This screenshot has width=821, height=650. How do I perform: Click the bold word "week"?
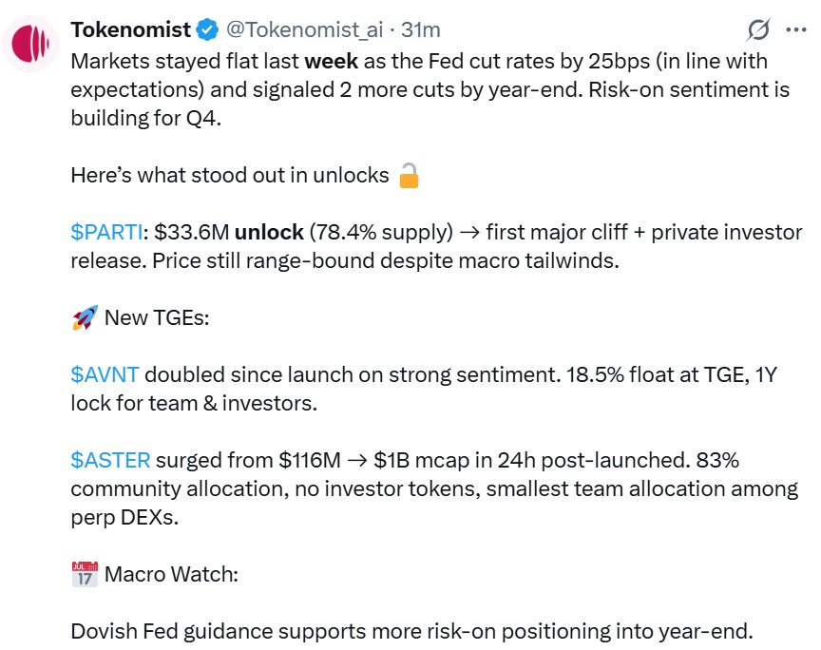(x=333, y=61)
